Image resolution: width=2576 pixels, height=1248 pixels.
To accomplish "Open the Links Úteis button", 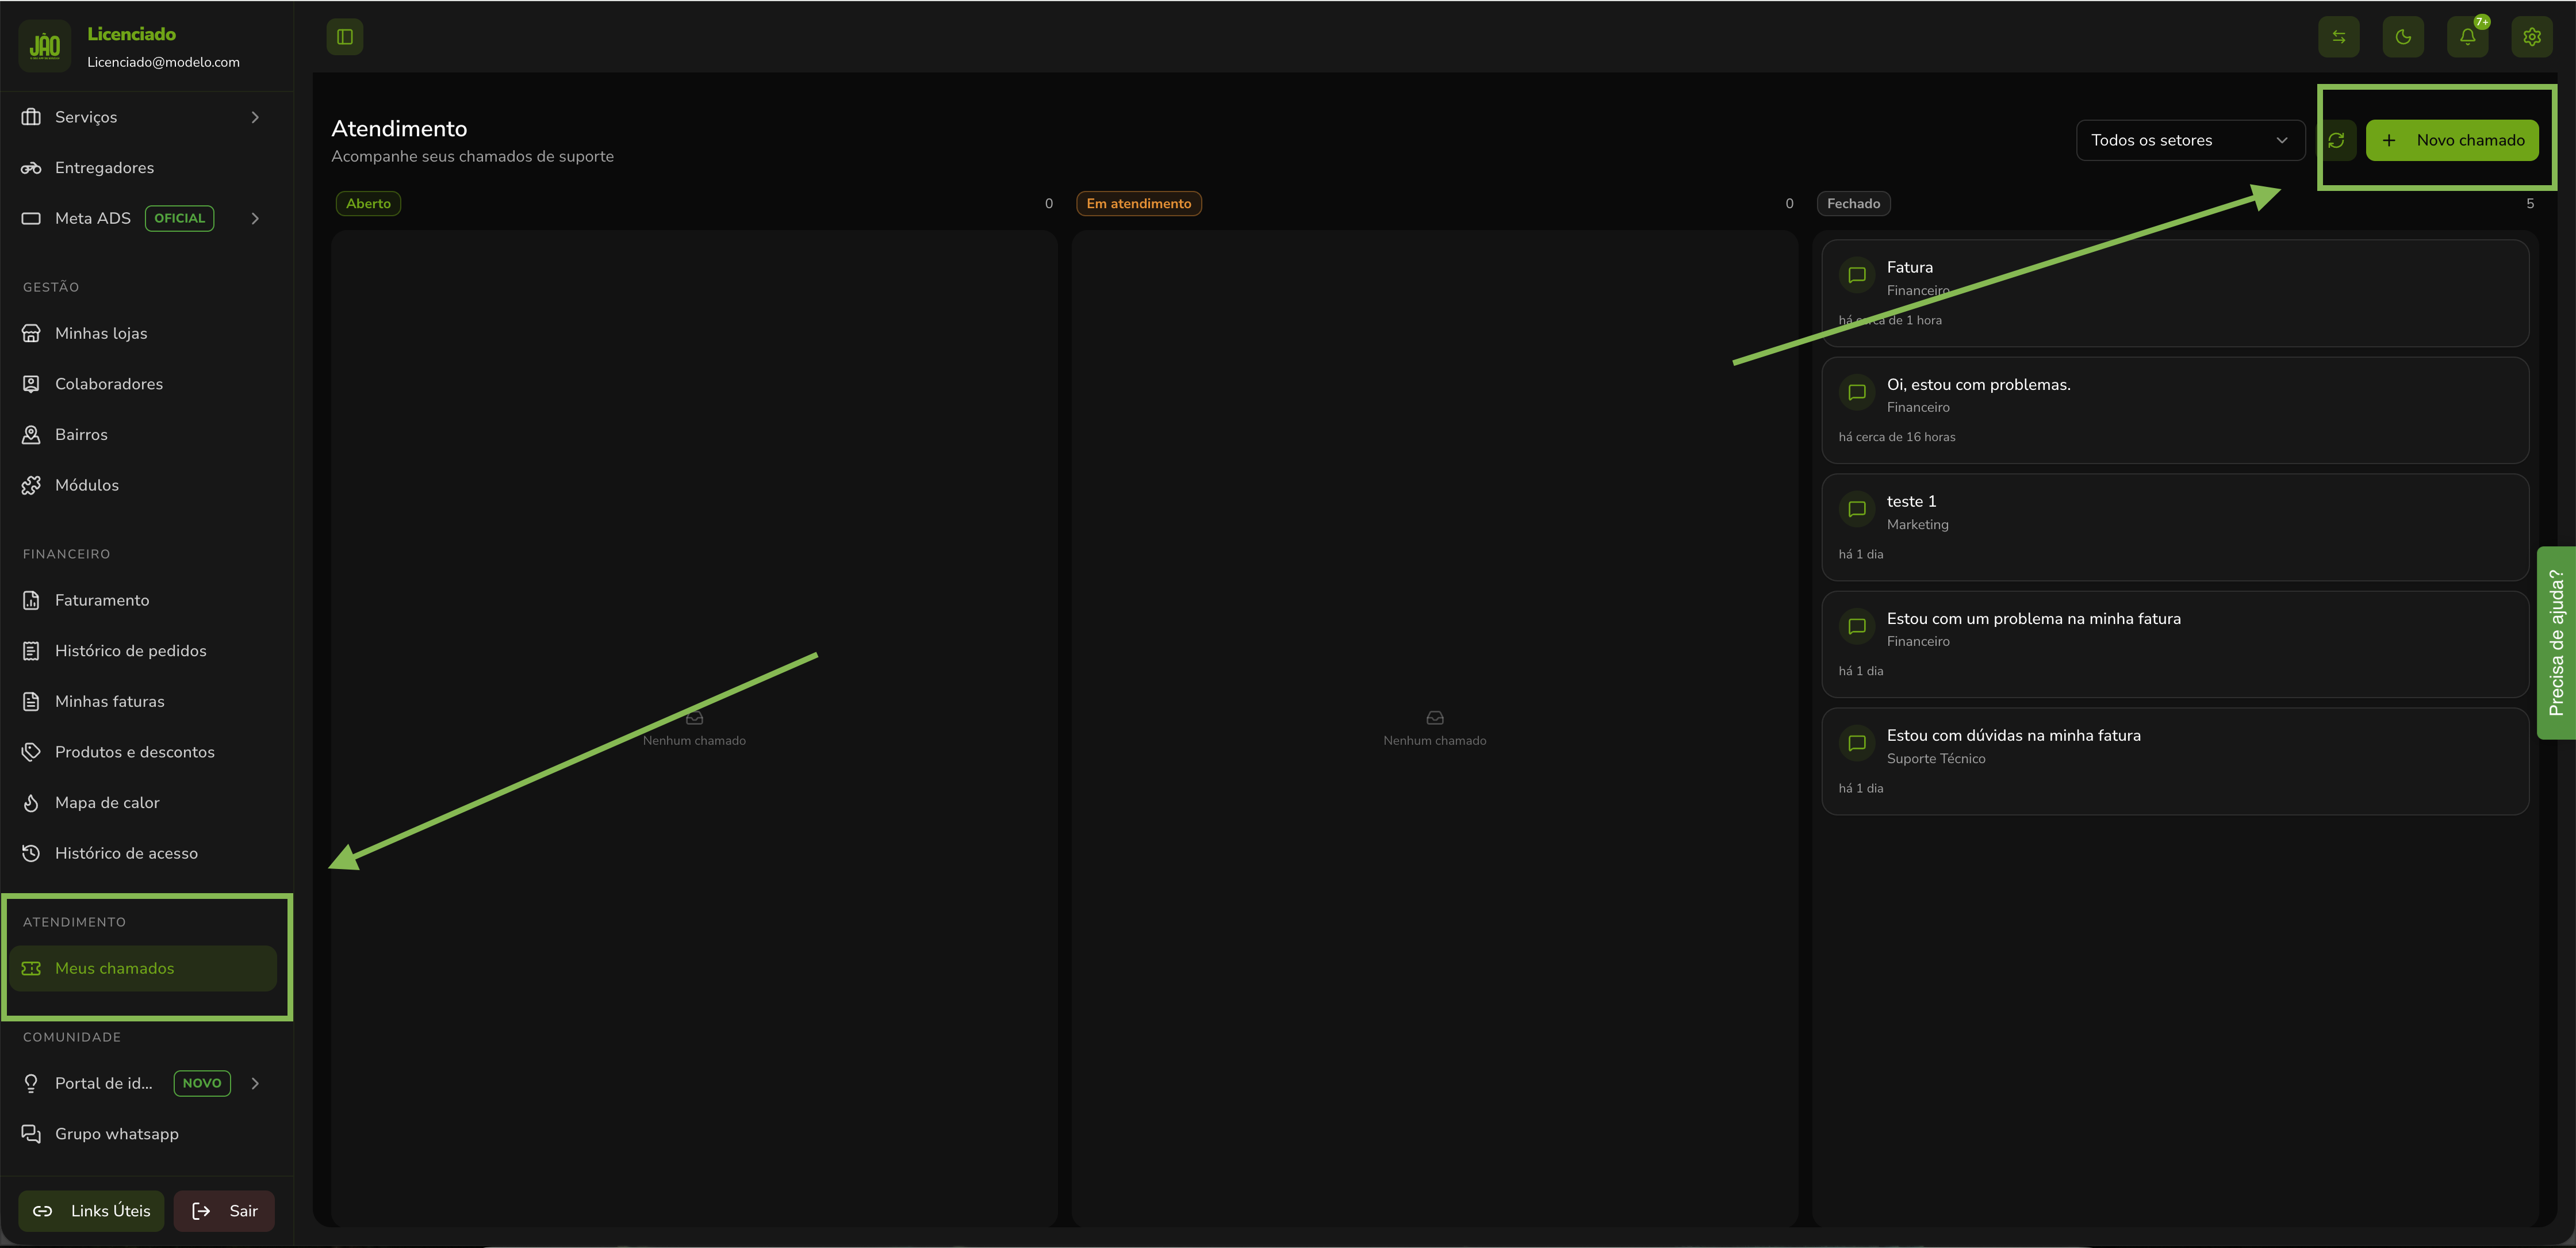I will click(x=91, y=1211).
